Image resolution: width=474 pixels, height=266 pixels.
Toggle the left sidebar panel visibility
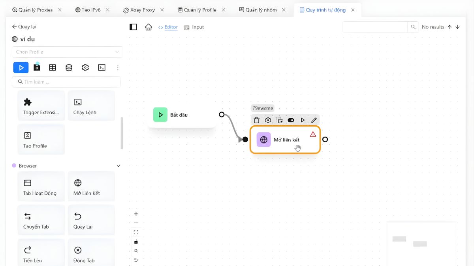coord(133,27)
